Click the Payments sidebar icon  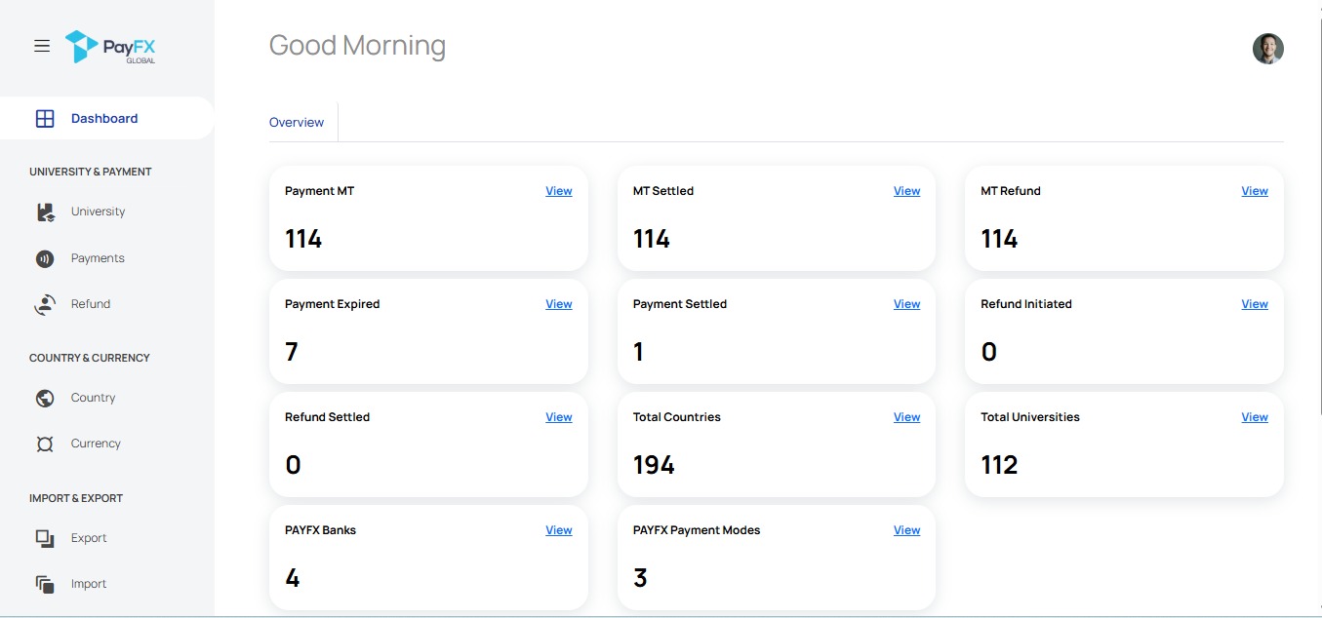[x=45, y=258]
